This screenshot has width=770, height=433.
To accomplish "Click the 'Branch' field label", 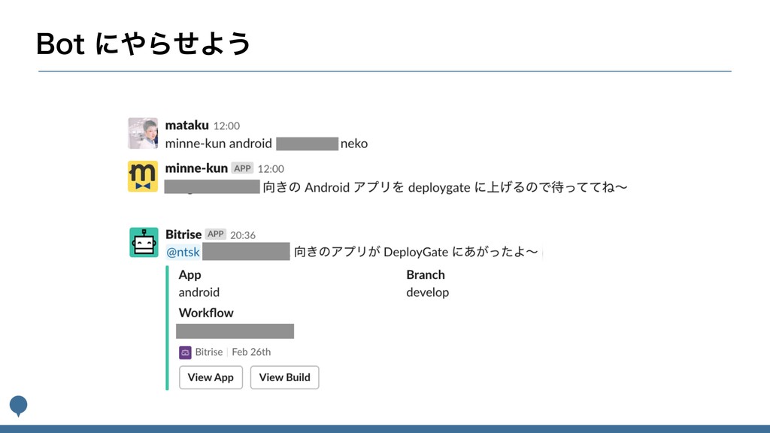I will coord(426,274).
